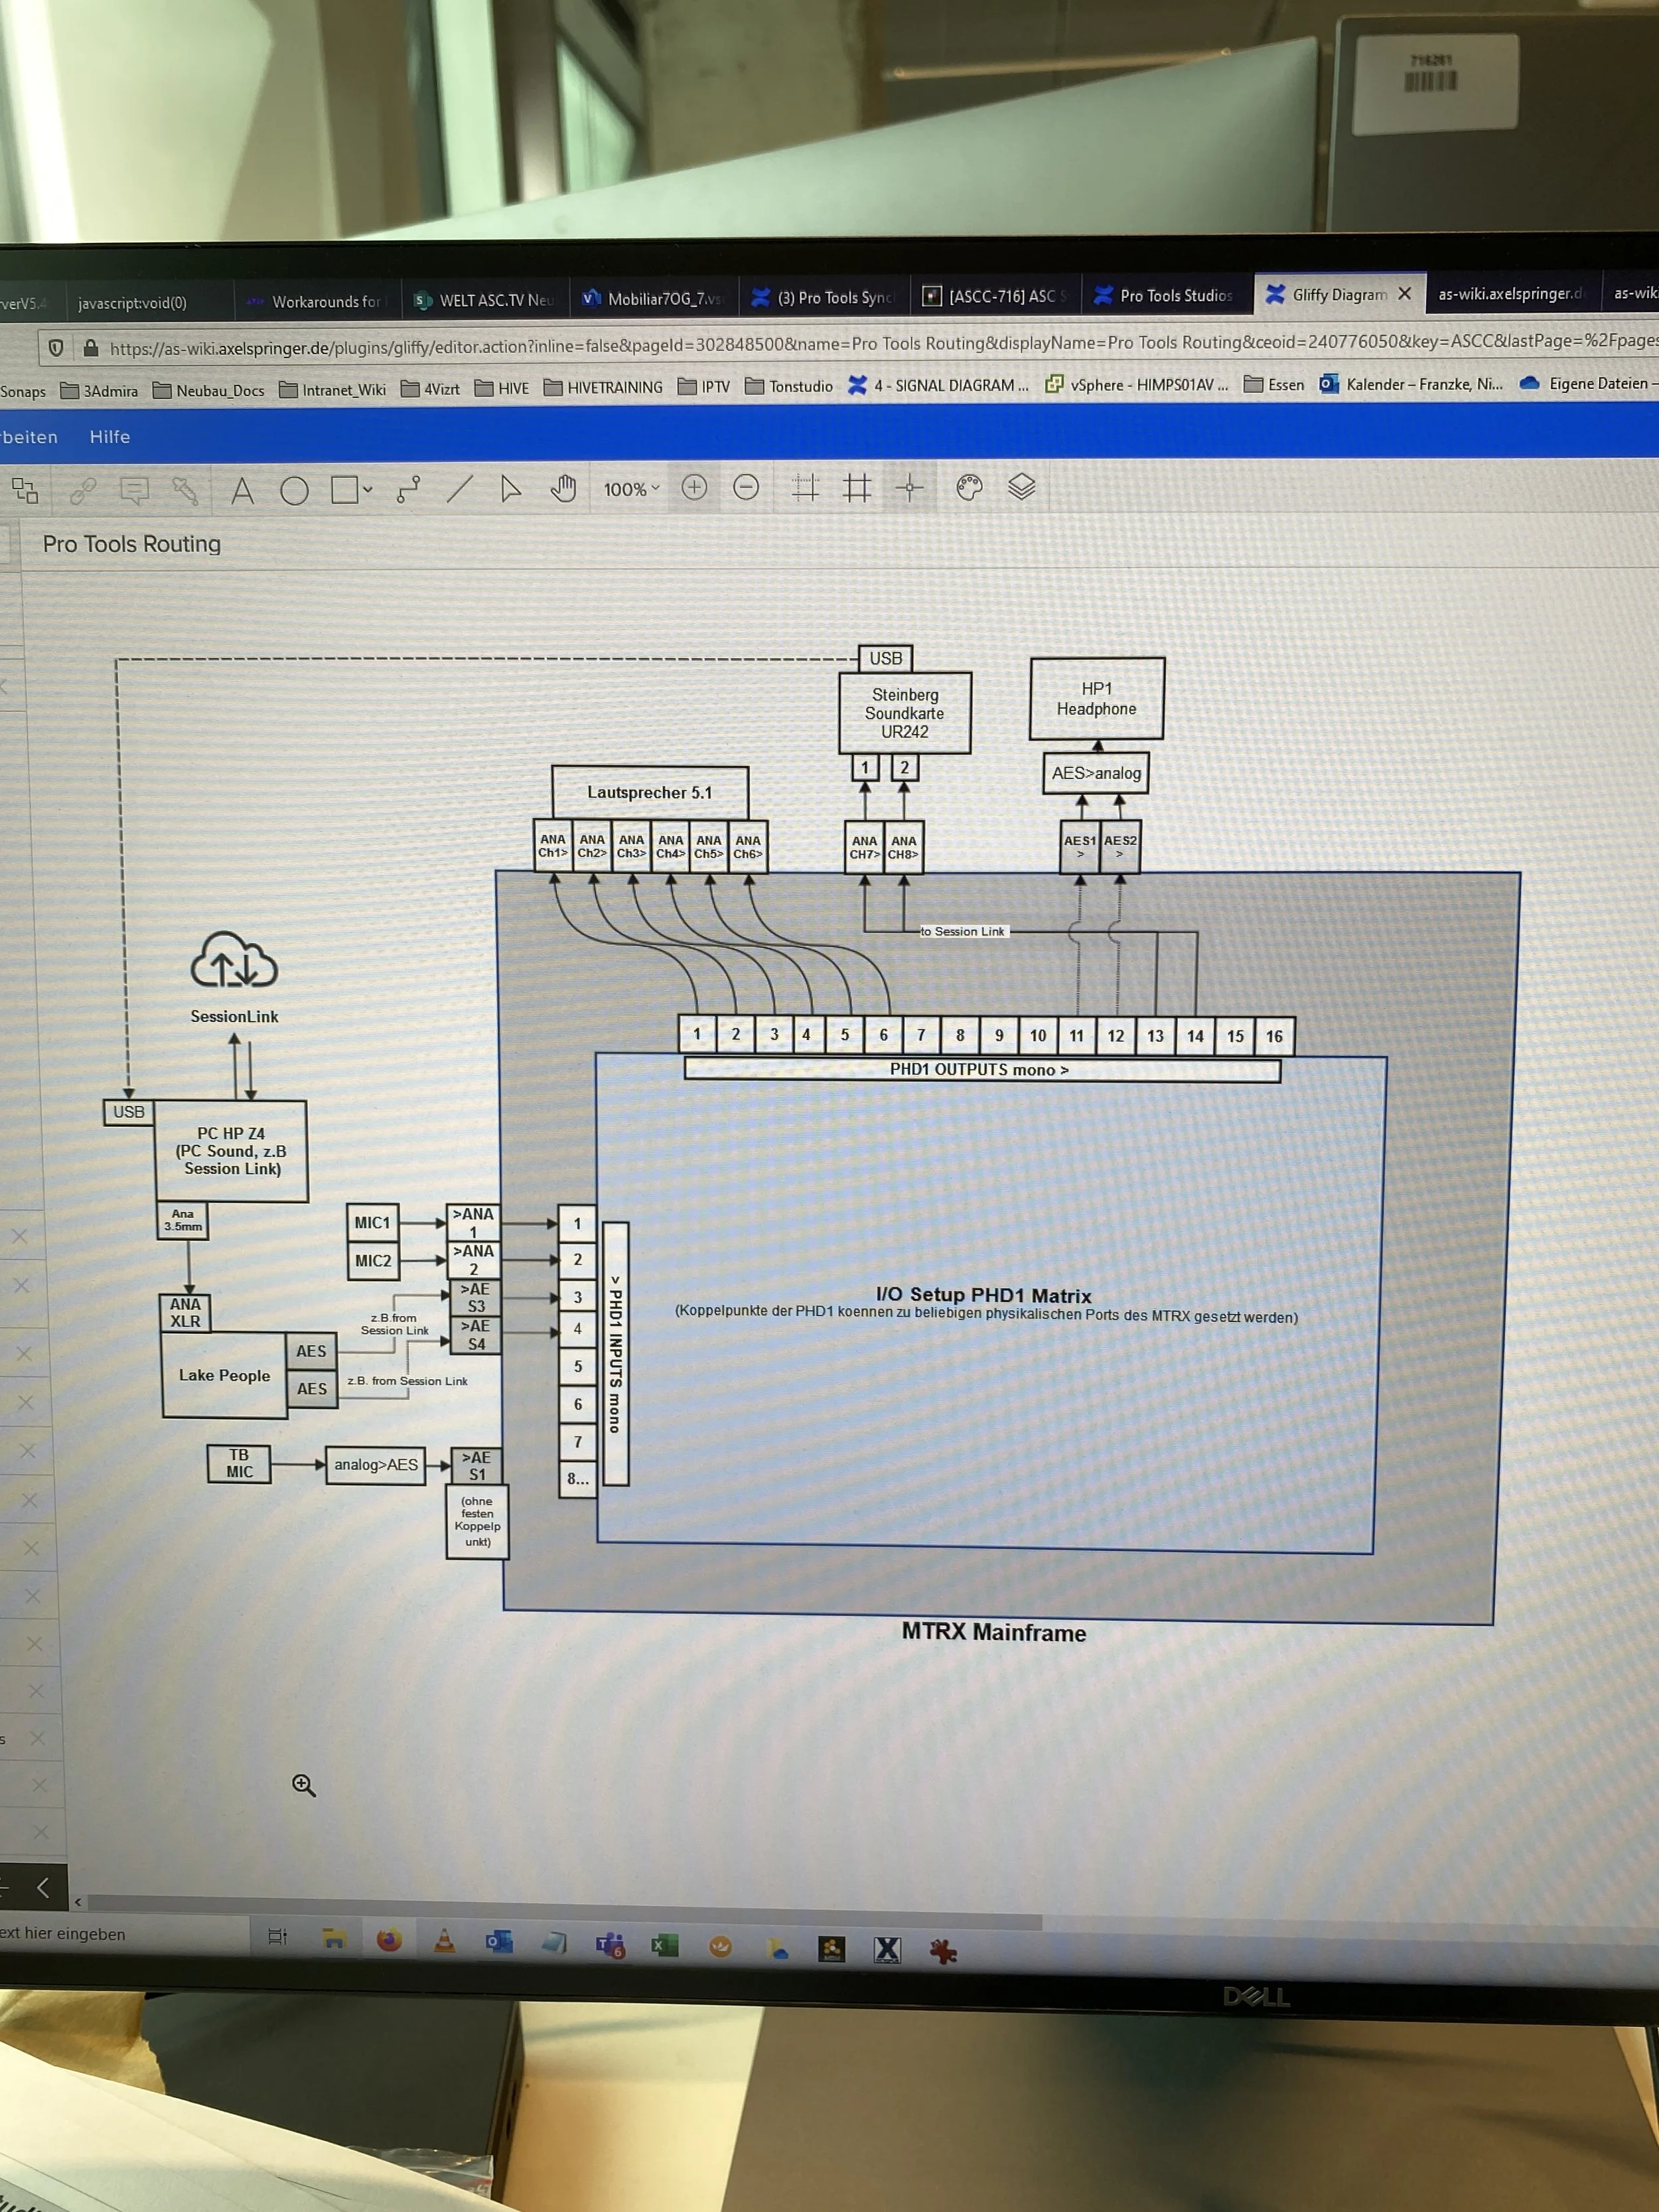Select the Rectangle shape tool
The image size is (1659, 2212).
pos(344,490)
